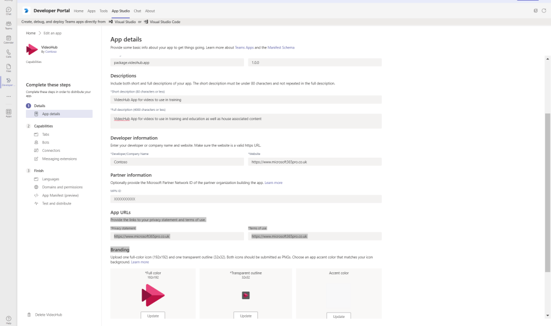Click the MPN ID input field
Viewport: 551px width, 326px height.
coord(246,199)
